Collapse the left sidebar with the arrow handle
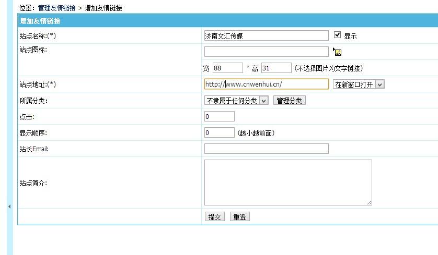The height and width of the screenshot is (255, 438). (x=9, y=207)
